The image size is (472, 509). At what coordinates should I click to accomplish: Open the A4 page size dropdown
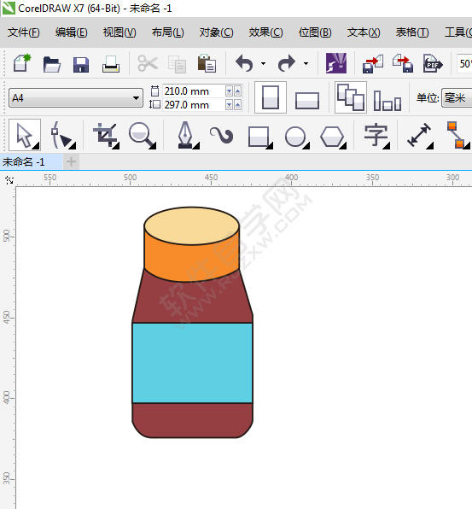click(x=76, y=97)
